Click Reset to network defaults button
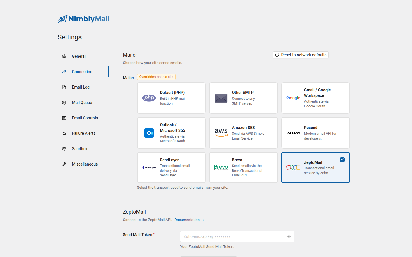The image size is (412, 257). [301, 55]
